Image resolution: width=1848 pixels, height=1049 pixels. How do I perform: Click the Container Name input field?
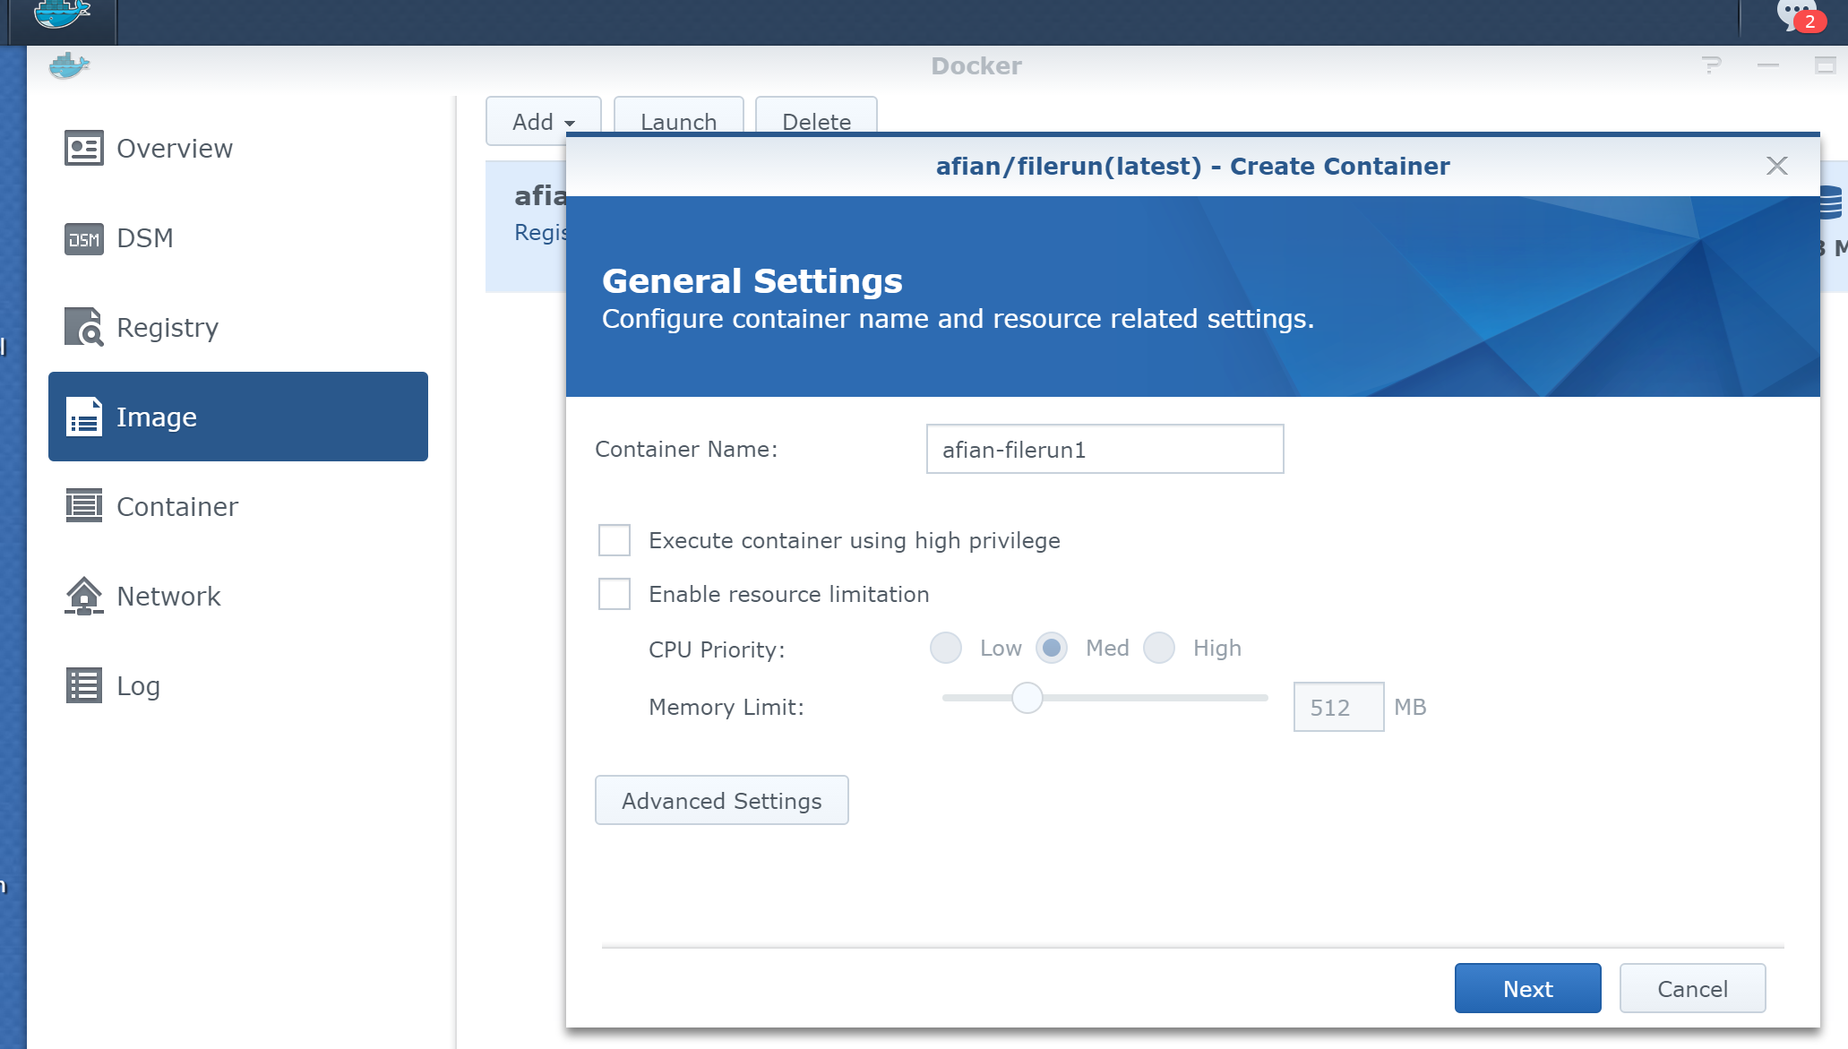click(x=1105, y=449)
